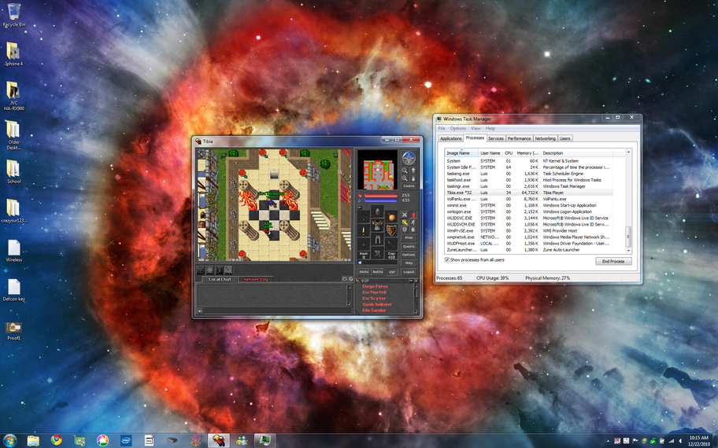Click the End Process button
The width and height of the screenshot is (718, 448).
point(613,261)
